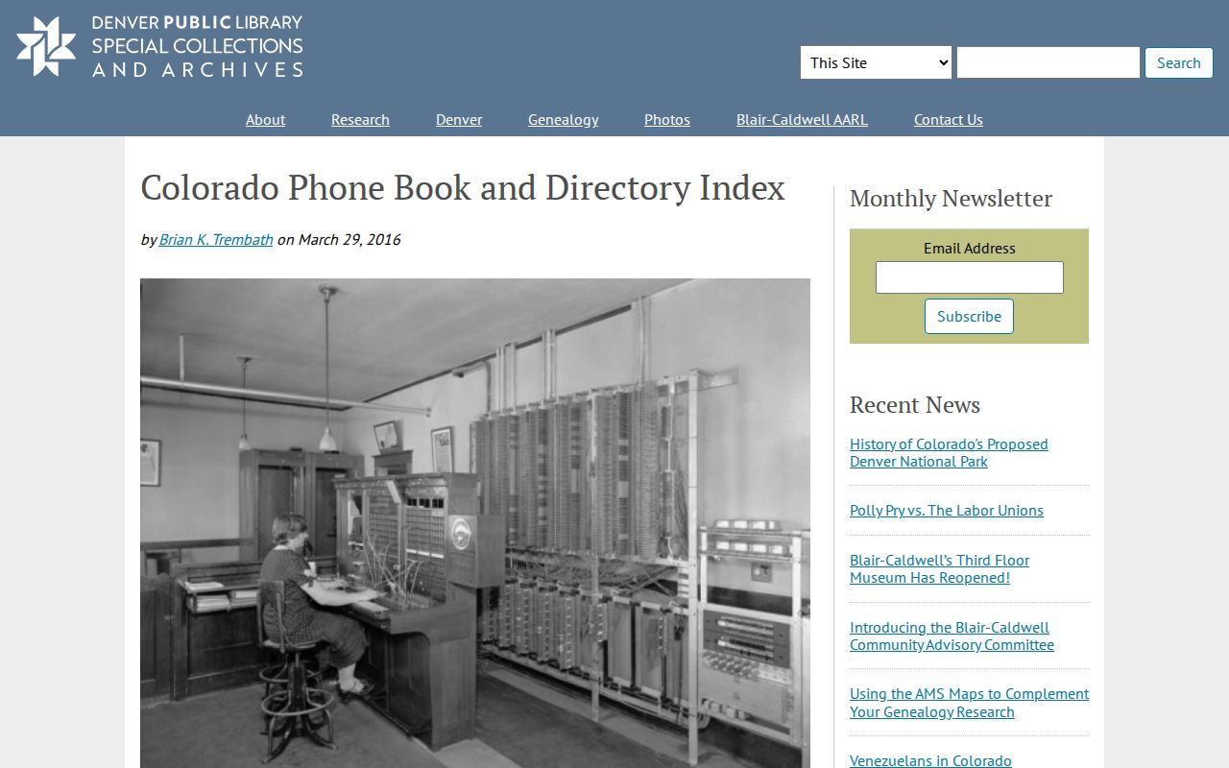
Task: Go to the Contact Us page
Action: 949,119
